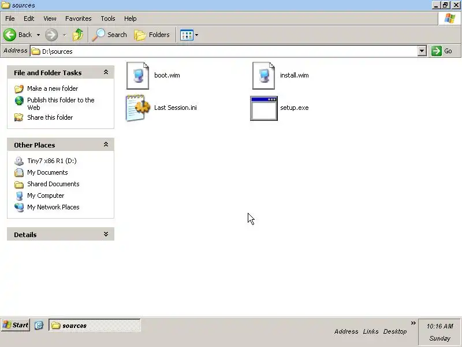
Task: Click the share folder hand icon
Action: coord(19,117)
